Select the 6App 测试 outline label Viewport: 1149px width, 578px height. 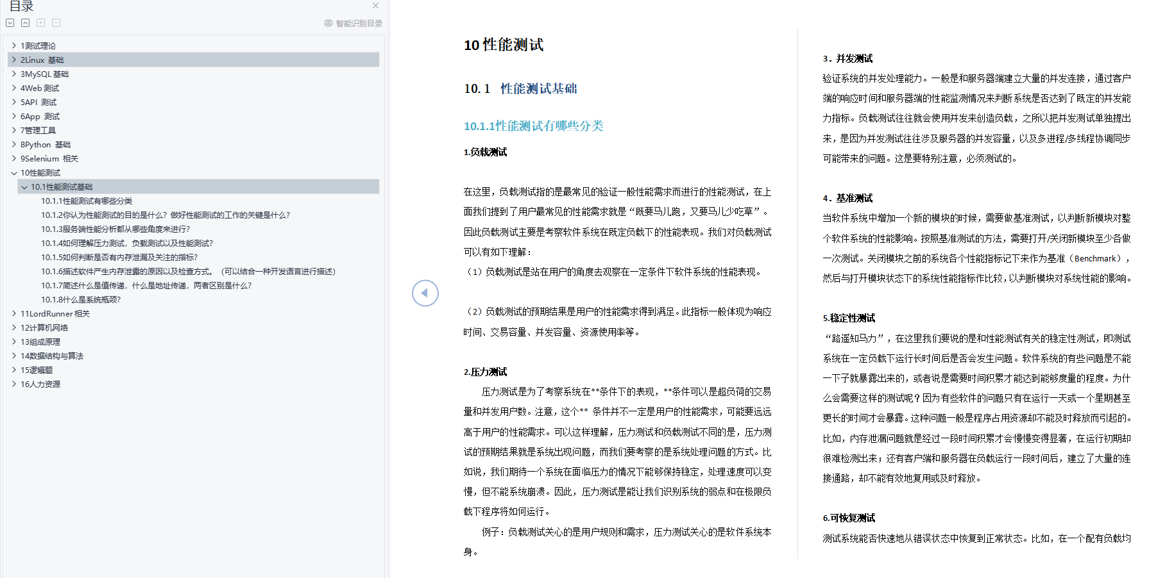coord(40,116)
